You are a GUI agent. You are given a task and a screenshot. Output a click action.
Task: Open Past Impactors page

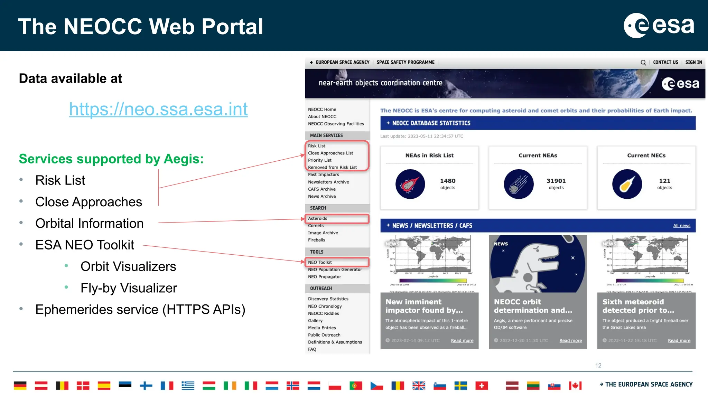pyautogui.click(x=323, y=175)
